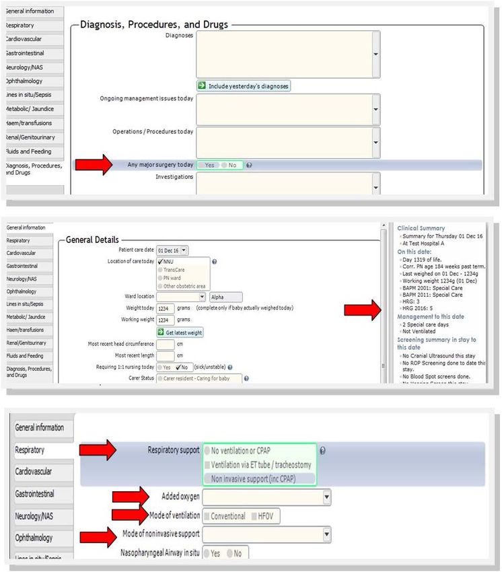Click 'BAPM 2011: Special Care' summary line
This screenshot has height=572, width=502.
click(x=432, y=295)
